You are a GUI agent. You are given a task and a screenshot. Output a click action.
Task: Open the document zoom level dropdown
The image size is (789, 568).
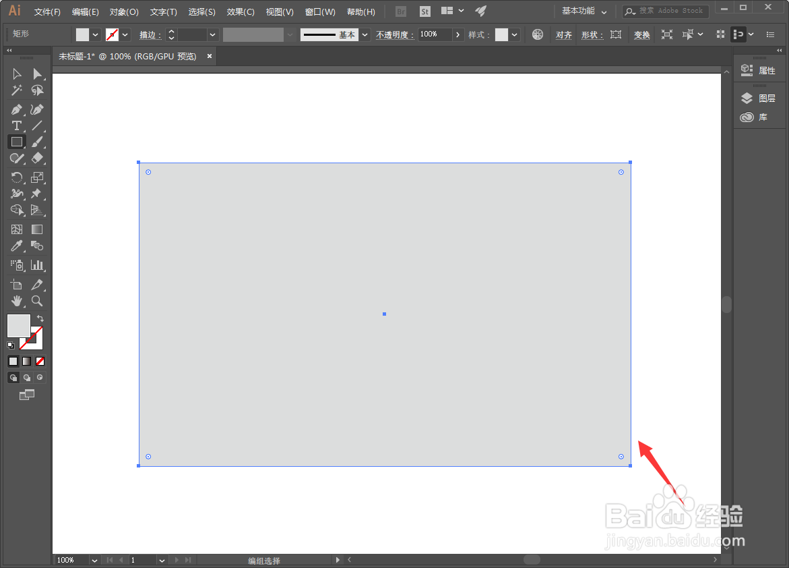tap(94, 560)
